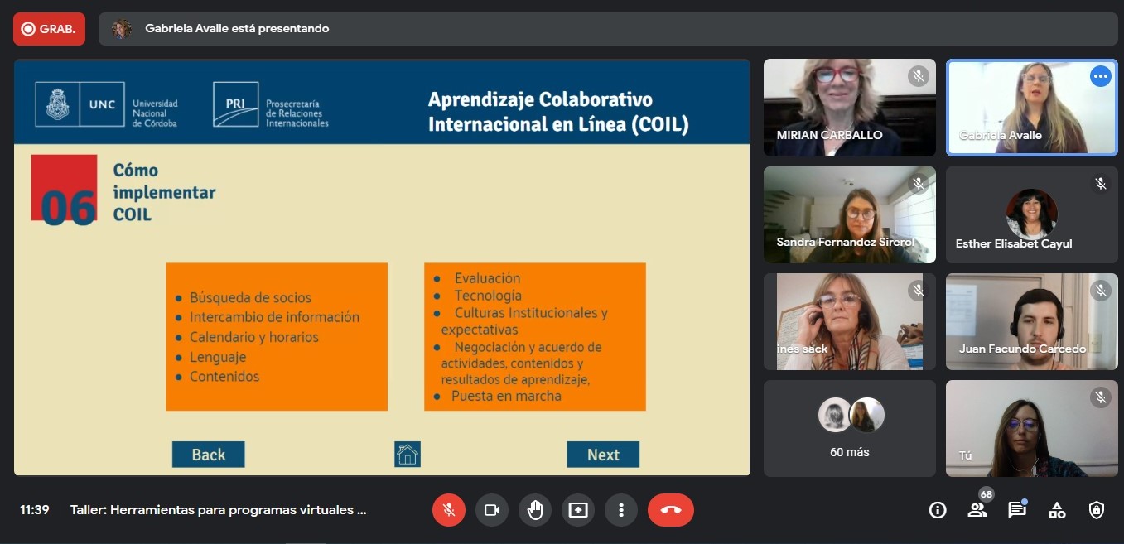Click bullet Tecnología
1124x544 pixels.
488,296
